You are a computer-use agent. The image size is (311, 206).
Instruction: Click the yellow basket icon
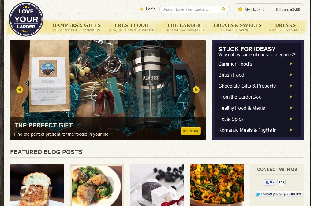coord(240,9)
